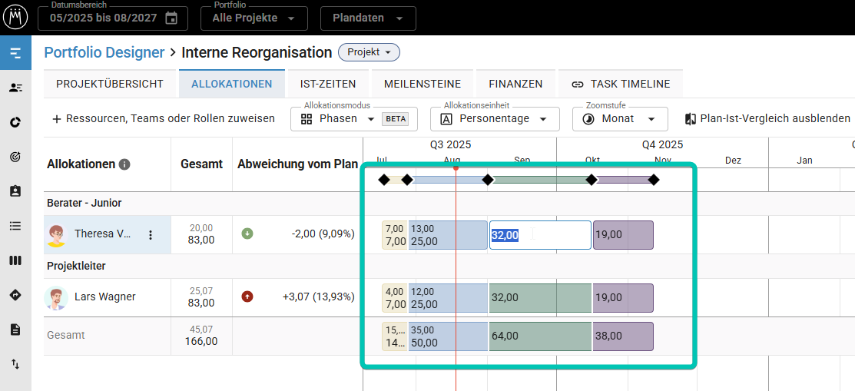Click Lars Wagner's green 32,00 phase block
The height and width of the screenshot is (391, 855).
(539, 297)
